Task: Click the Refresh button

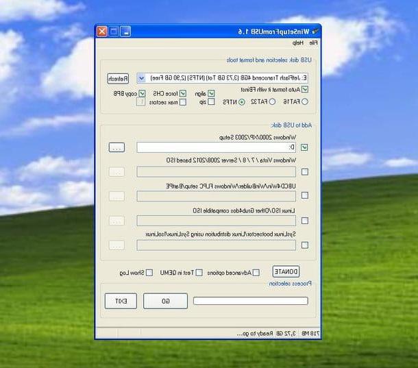Action: [x=118, y=79]
